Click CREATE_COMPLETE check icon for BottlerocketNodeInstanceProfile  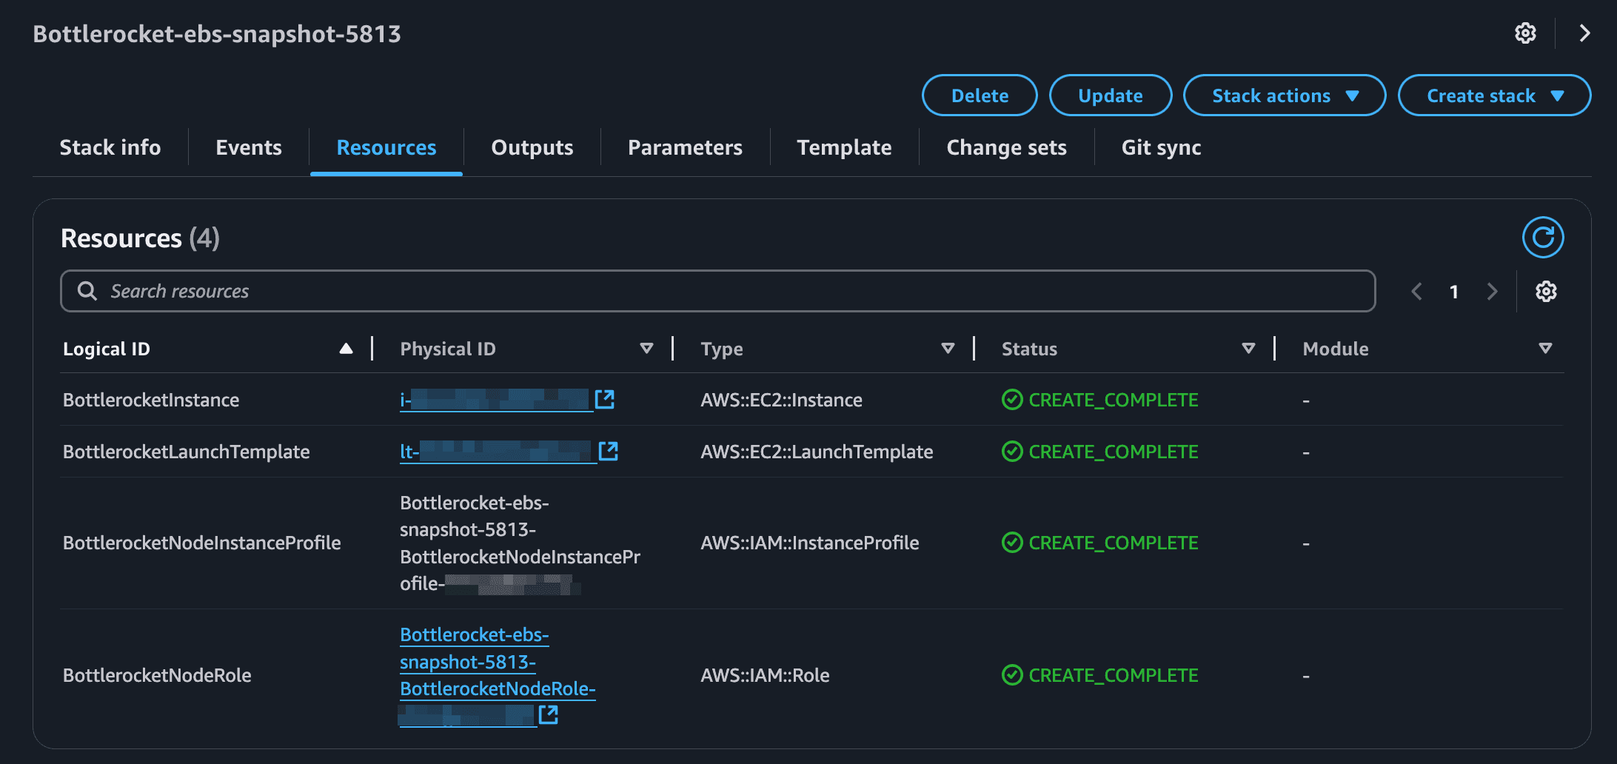[x=1012, y=543]
